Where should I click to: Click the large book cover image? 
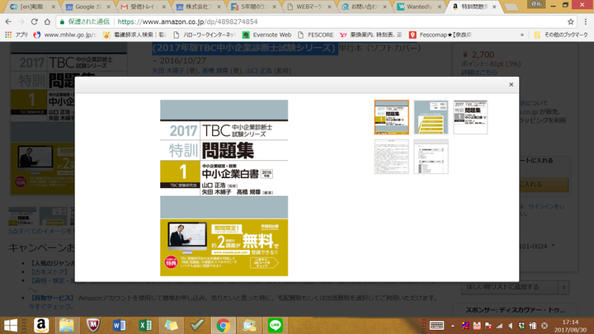point(224,188)
